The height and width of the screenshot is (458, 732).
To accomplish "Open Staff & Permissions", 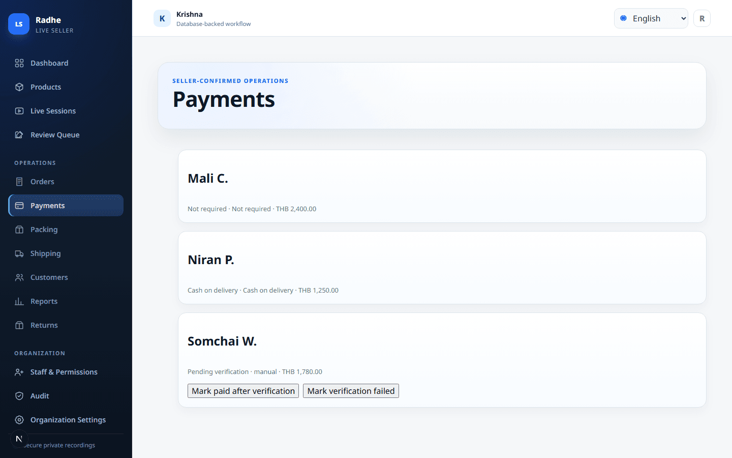I will (66, 372).
